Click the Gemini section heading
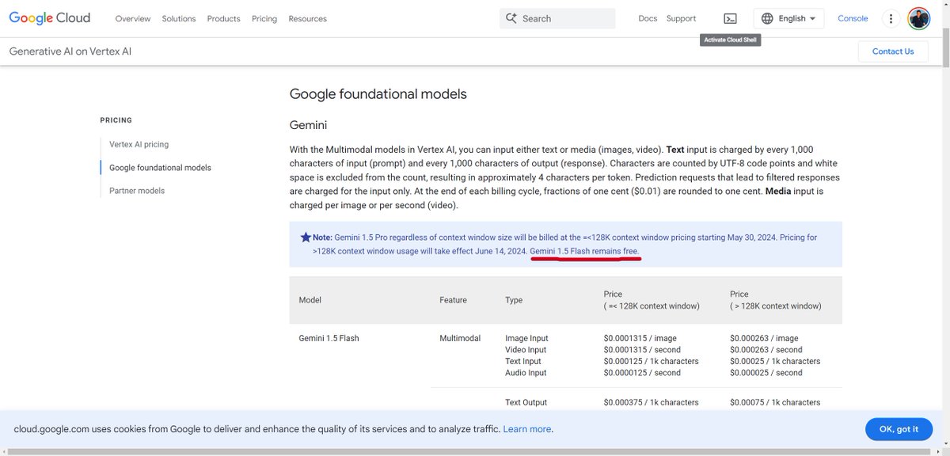 (x=308, y=125)
